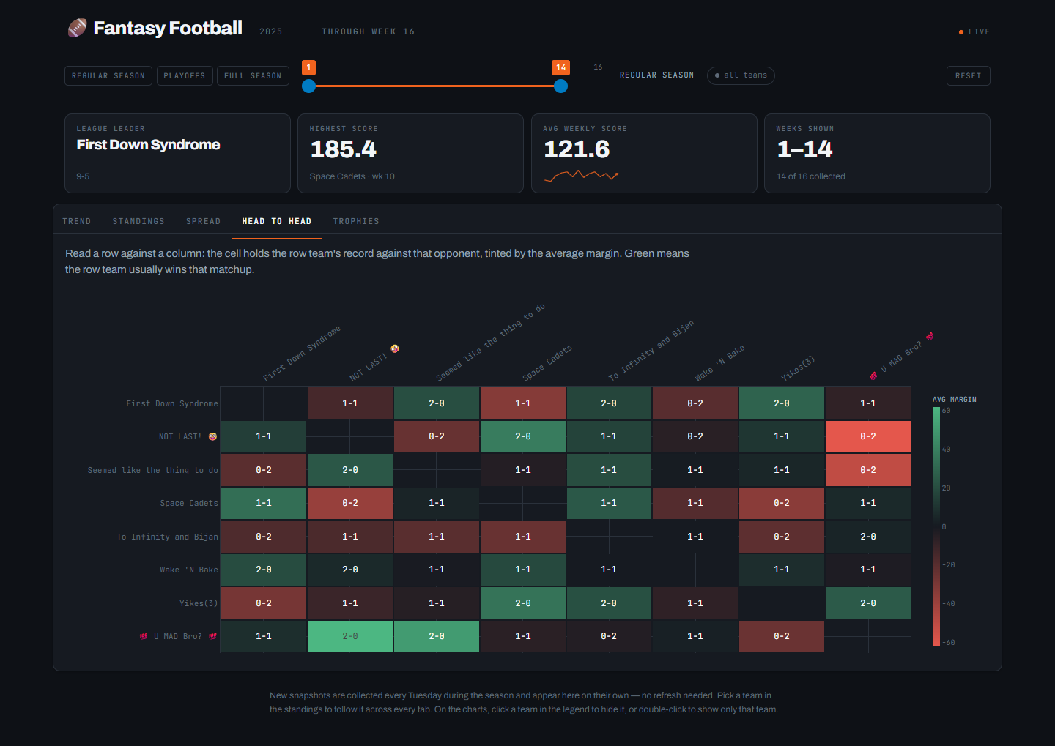
Task: Open the all teams filter pill
Action: coord(741,75)
